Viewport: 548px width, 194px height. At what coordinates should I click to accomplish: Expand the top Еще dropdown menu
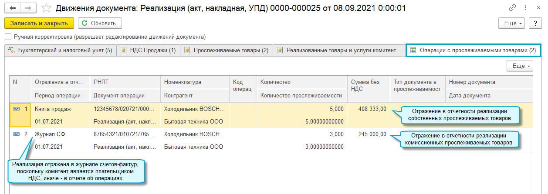[512, 23]
